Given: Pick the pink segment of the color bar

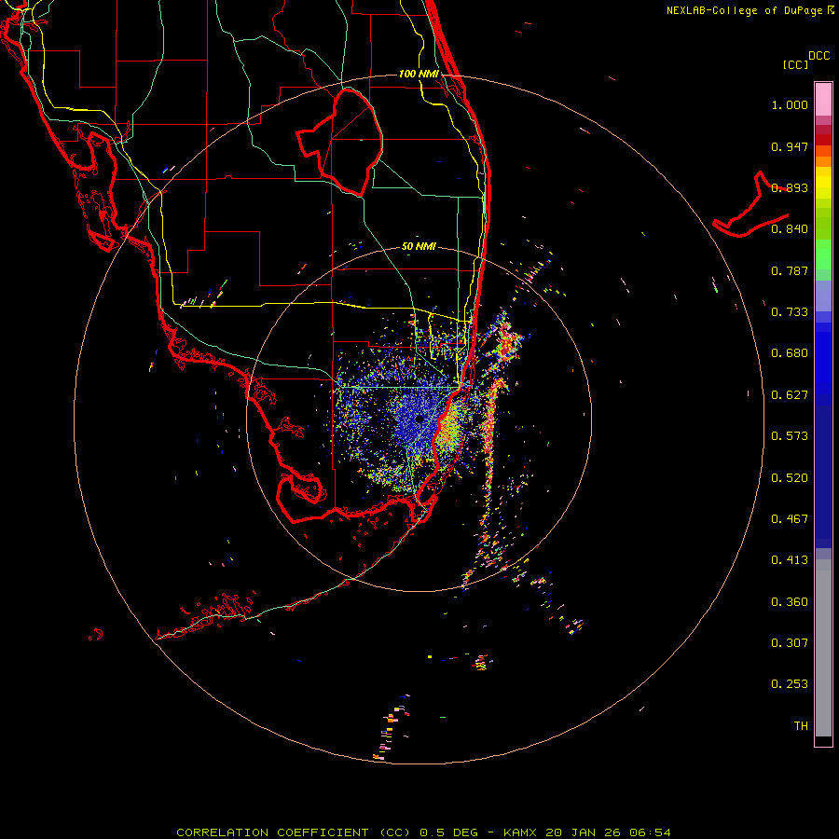Looking at the screenshot, I should click(x=823, y=99).
